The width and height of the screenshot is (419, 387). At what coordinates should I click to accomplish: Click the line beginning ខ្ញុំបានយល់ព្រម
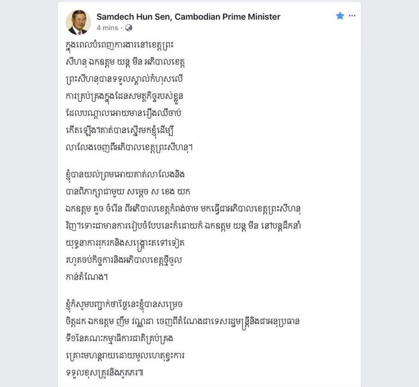click(125, 175)
